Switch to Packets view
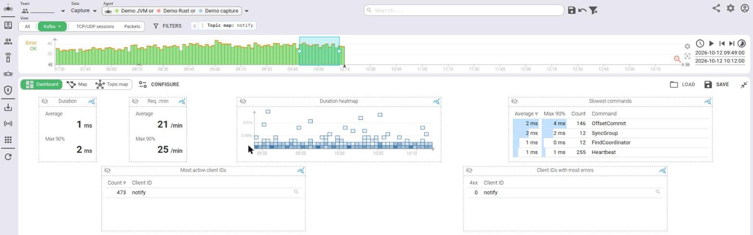The width and height of the screenshot is (753, 235). (132, 26)
